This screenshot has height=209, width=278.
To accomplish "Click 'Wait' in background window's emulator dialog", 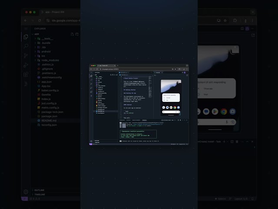I will coord(205,94).
